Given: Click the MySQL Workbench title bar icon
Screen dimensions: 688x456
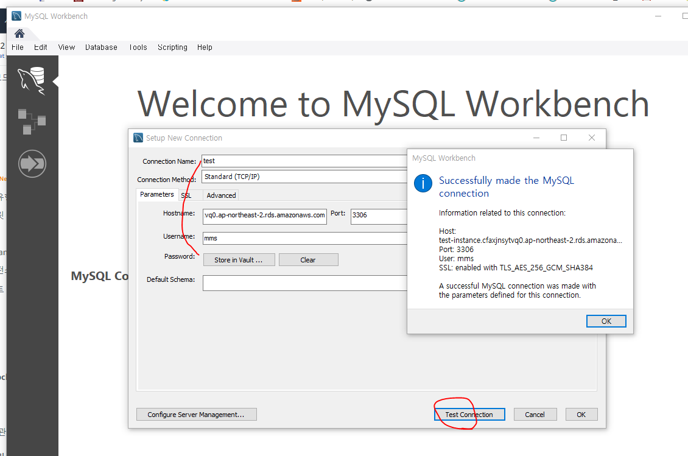Looking at the screenshot, I should [16, 16].
